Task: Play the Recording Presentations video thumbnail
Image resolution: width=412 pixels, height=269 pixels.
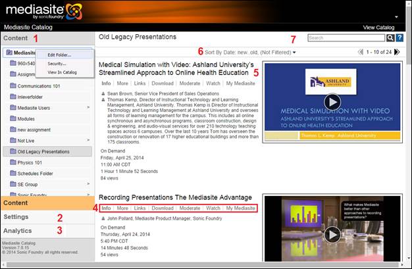Action: pyautogui.click(x=332, y=235)
